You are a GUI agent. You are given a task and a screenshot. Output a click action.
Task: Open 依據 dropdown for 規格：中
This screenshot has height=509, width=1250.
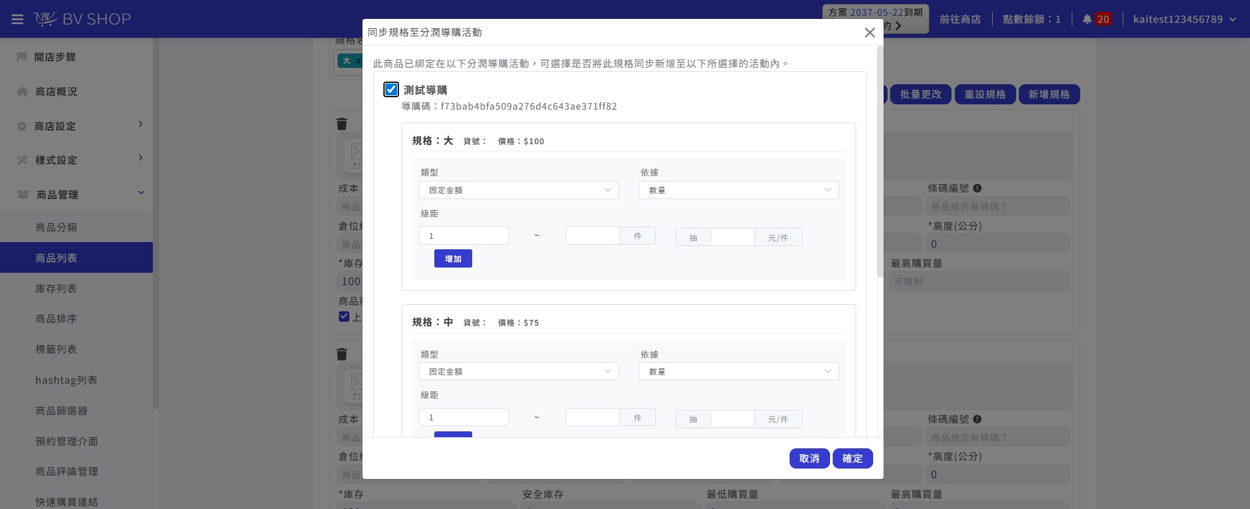coord(739,371)
